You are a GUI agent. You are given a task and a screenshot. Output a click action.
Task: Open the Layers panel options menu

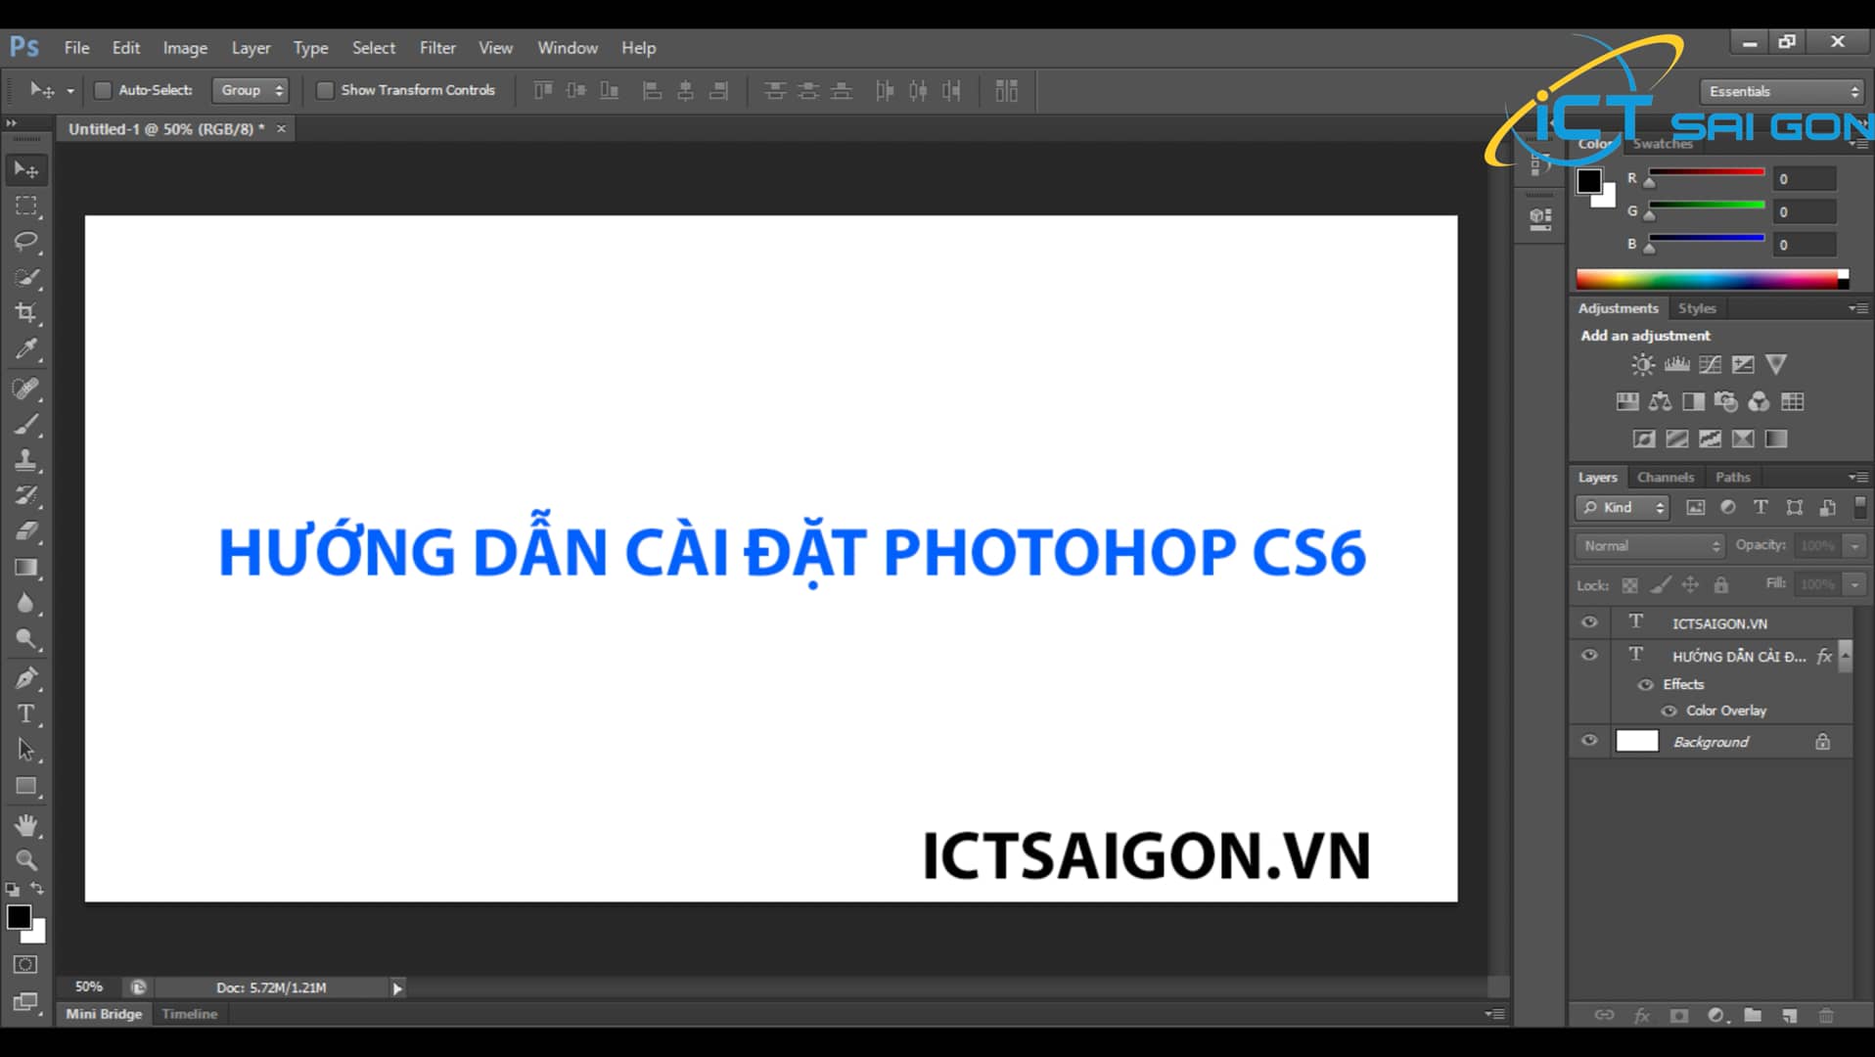tap(1858, 477)
